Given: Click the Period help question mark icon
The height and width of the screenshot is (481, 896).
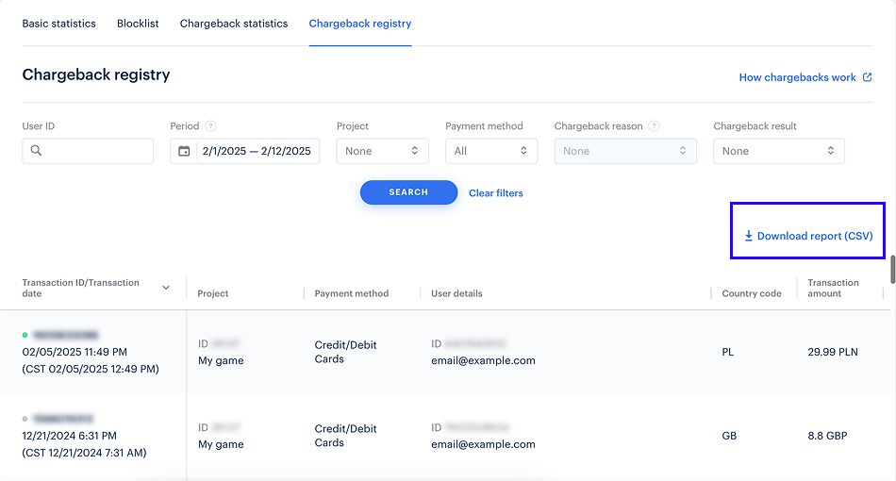Looking at the screenshot, I should click(211, 126).
